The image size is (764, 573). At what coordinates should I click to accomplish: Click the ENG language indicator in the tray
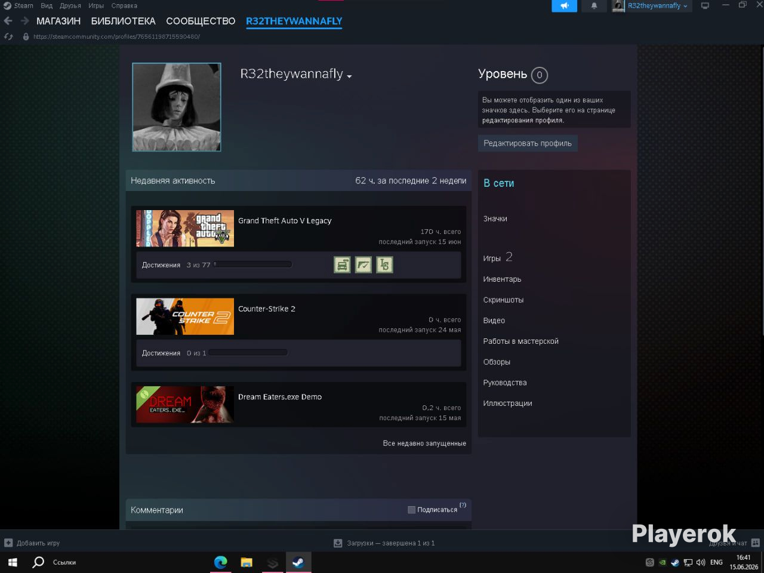click(716, 562)
